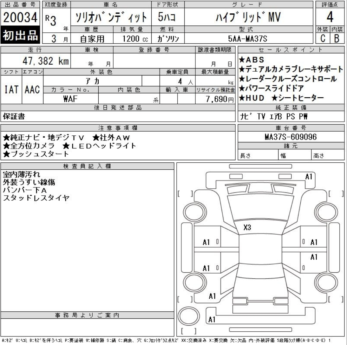The height and width of the screenshot is (345, 347).
Task: Click ★レーダークルーズコントロール line
Action: point(288,79)
